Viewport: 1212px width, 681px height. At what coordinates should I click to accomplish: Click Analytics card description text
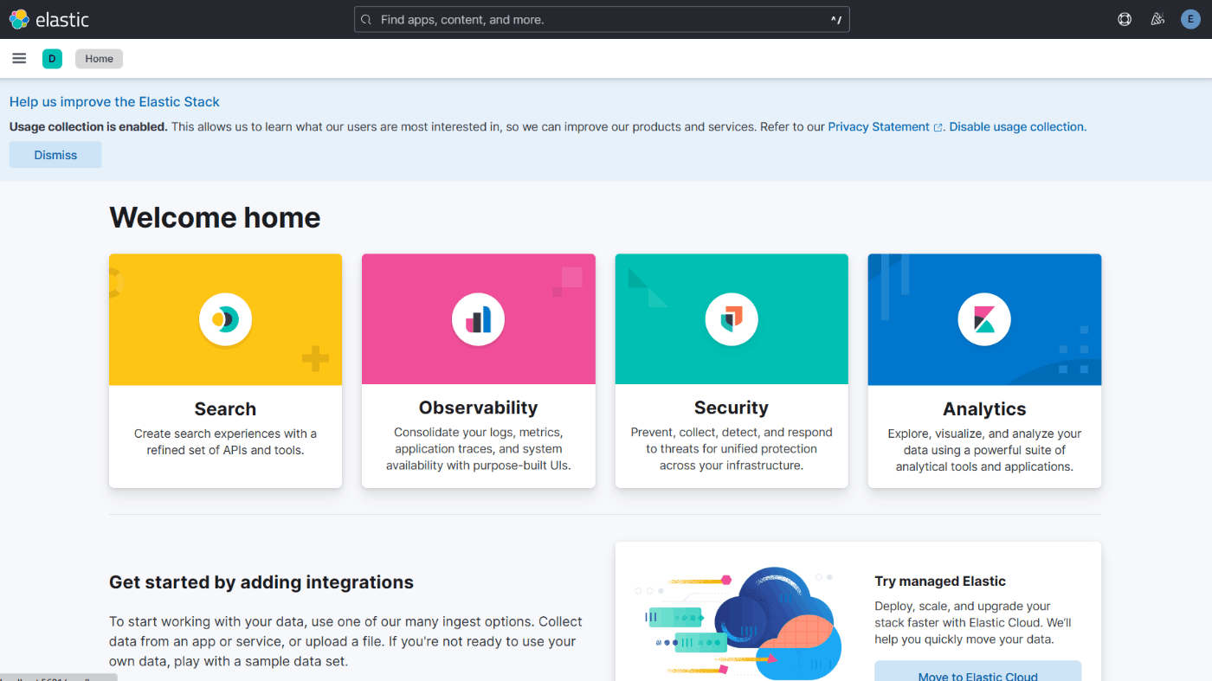(x=984, y=450)
